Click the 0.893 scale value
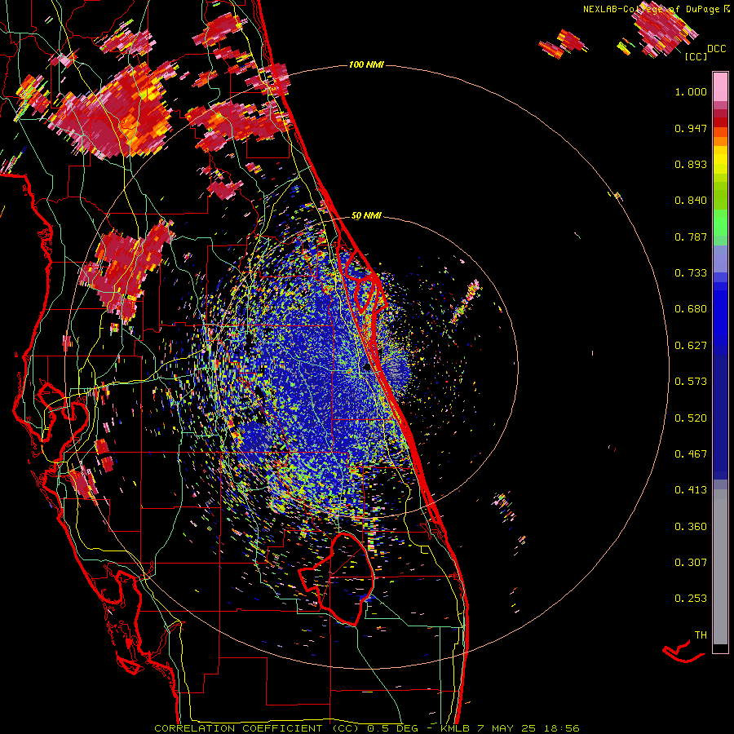 pyautogui.click(x=691, y=164)
